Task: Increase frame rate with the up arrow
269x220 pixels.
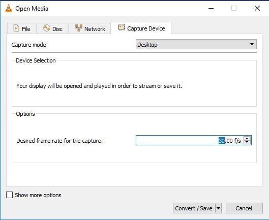Action: [247, 138]
